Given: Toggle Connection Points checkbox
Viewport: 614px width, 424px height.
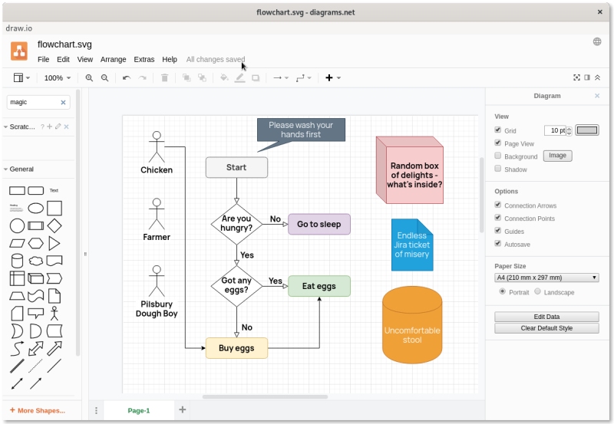Looking at the screenshot, I should click(x=497, y=218).
